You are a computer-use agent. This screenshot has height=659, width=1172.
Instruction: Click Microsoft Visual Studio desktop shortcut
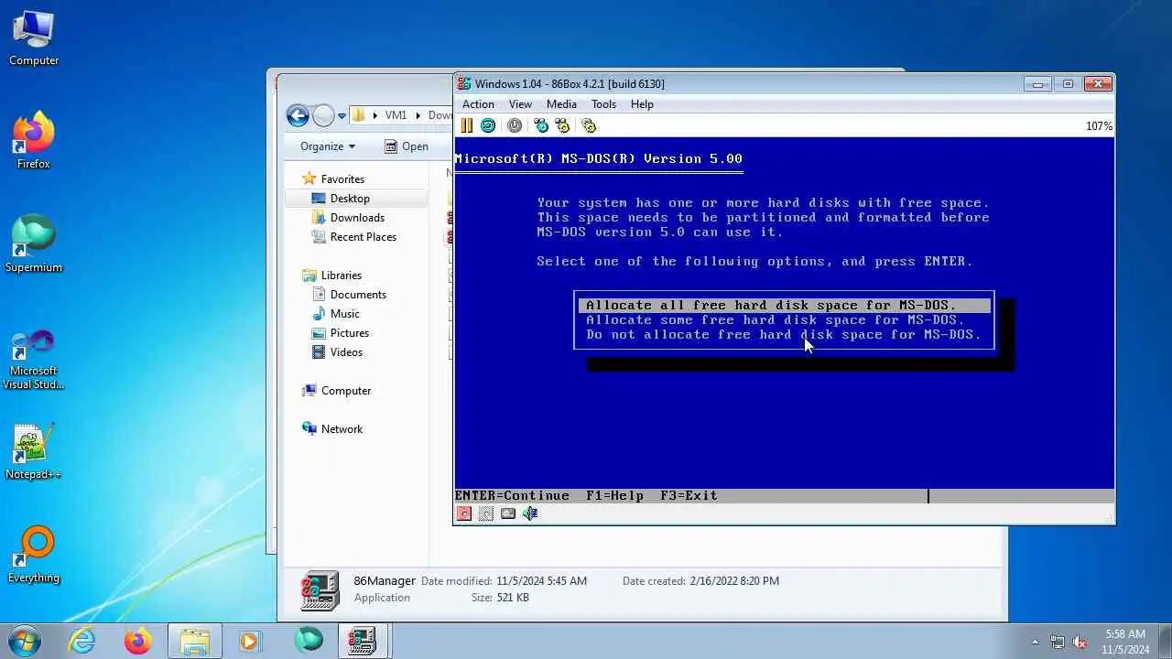coord(34,359)
